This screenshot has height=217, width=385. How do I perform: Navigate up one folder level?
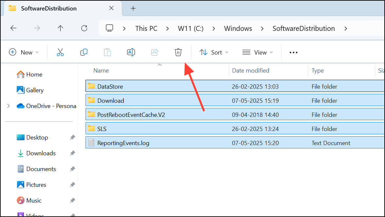(x=60, y=28)
